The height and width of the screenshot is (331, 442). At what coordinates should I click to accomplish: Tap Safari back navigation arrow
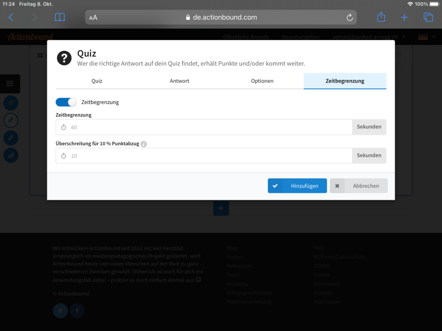click(x=11, y=17)
